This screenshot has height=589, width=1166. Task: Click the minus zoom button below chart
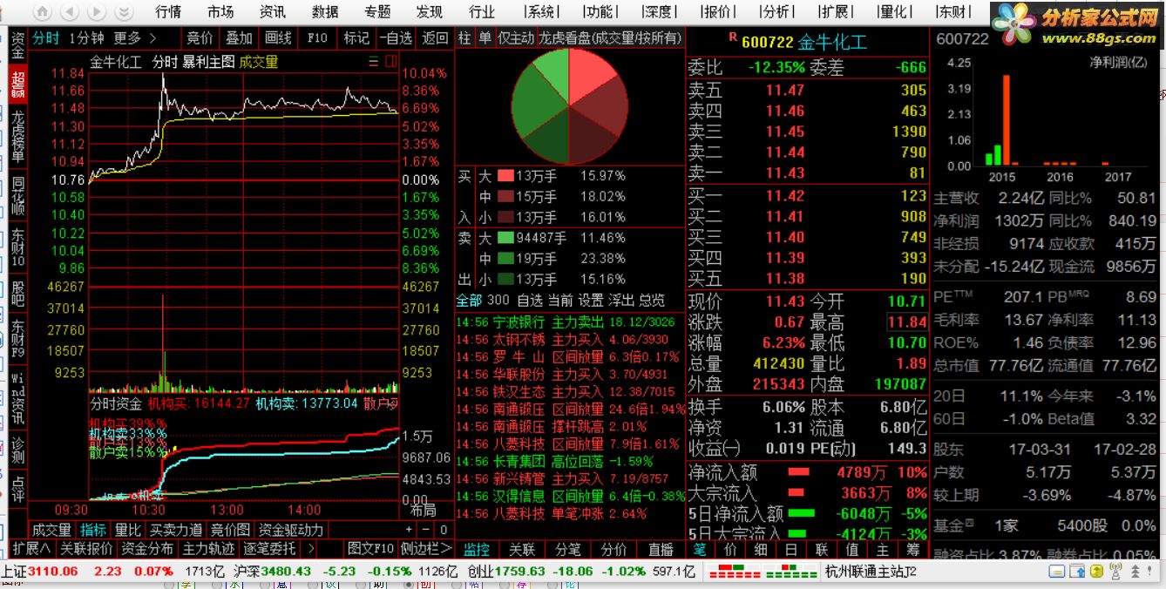[x=424, y=530]
